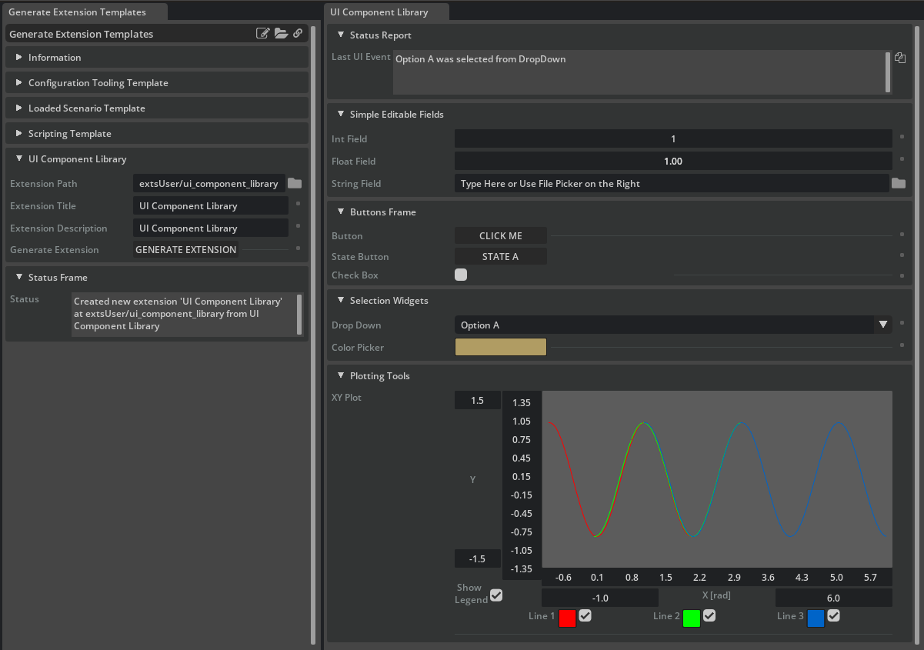Viewport: 924px width, 650px height.
Task: Click the open folder icon in header
Action: pos(281,34)
